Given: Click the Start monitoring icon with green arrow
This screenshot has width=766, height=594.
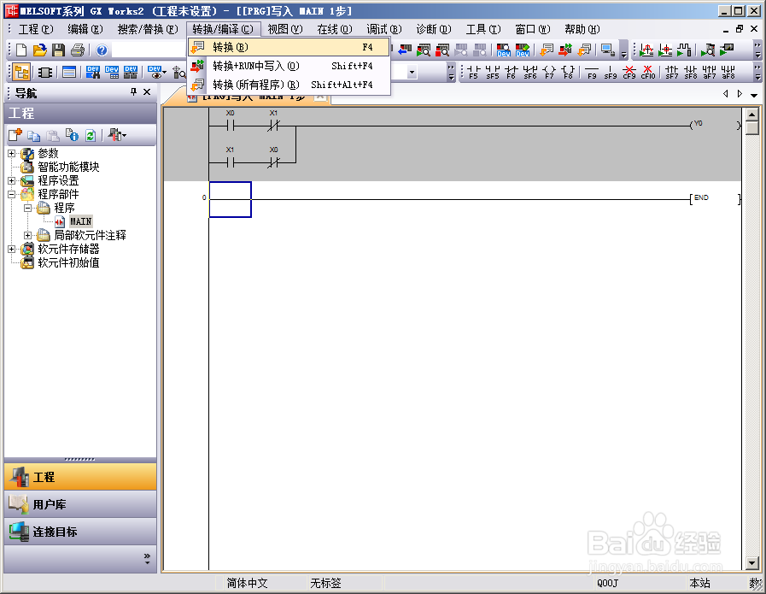Looking at the screenshot, I should pyautogui.click(x=423, y=50).
